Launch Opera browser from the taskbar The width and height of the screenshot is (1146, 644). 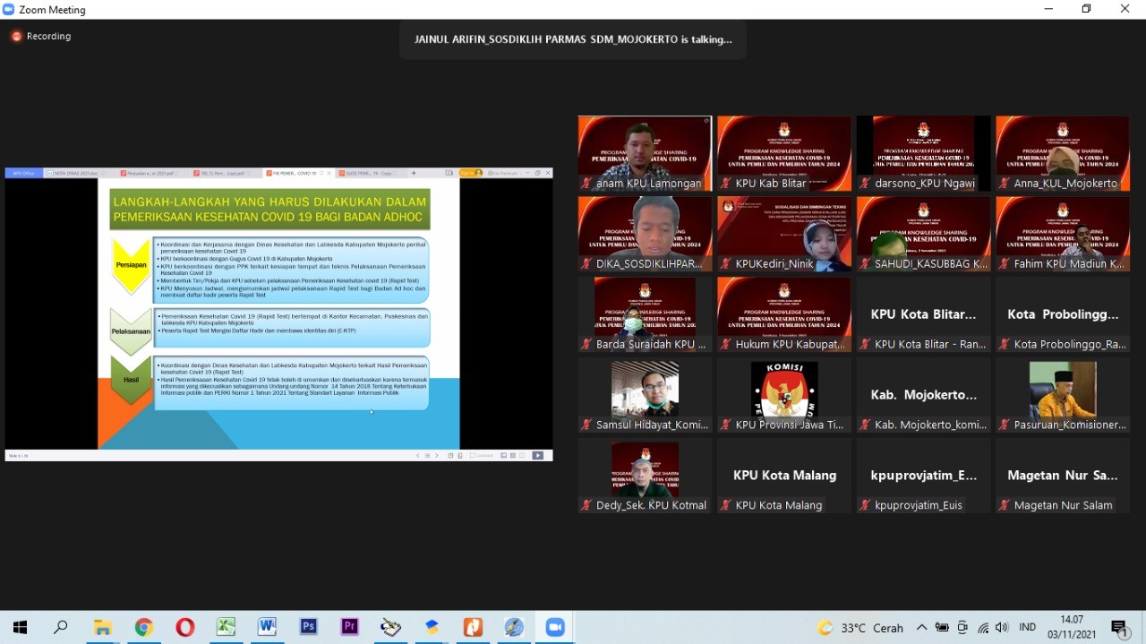coord(185,628)
